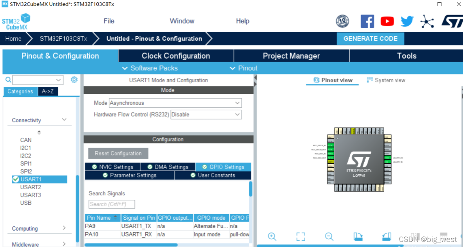Viewport: 463px width, 247px height.
Task: Click the 10-year anniversary badge icon
Action: tap(342, 21)
